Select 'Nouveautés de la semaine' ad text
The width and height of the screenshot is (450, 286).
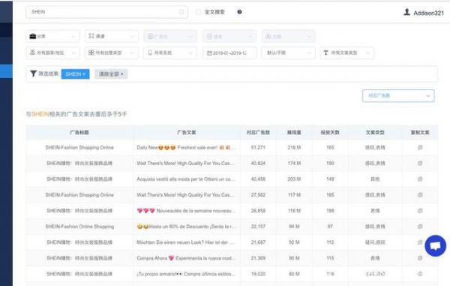click(x=186, y=210)
